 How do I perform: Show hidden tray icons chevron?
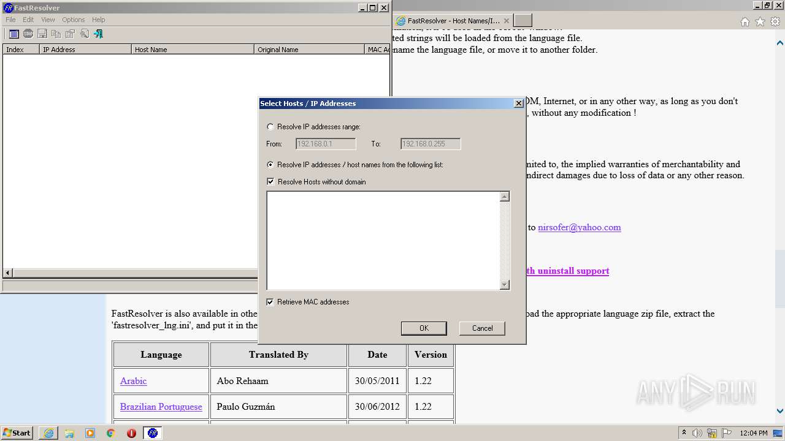coord(684,432)
